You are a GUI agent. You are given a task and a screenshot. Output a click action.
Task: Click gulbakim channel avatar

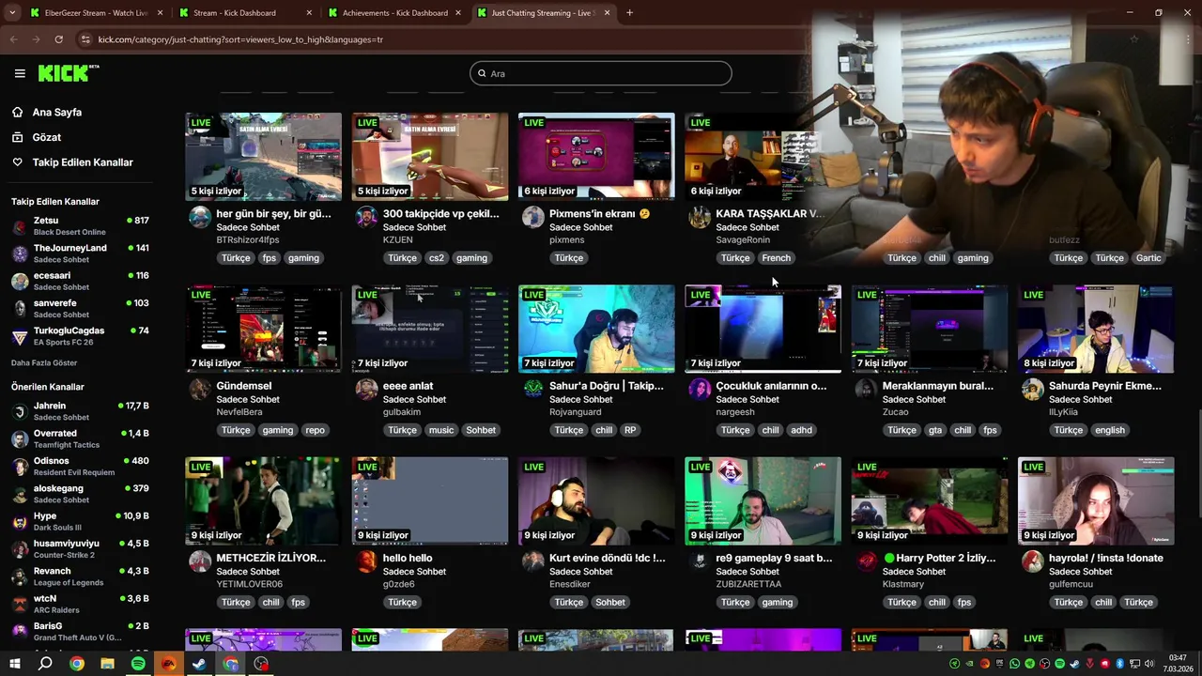point(367,390)
